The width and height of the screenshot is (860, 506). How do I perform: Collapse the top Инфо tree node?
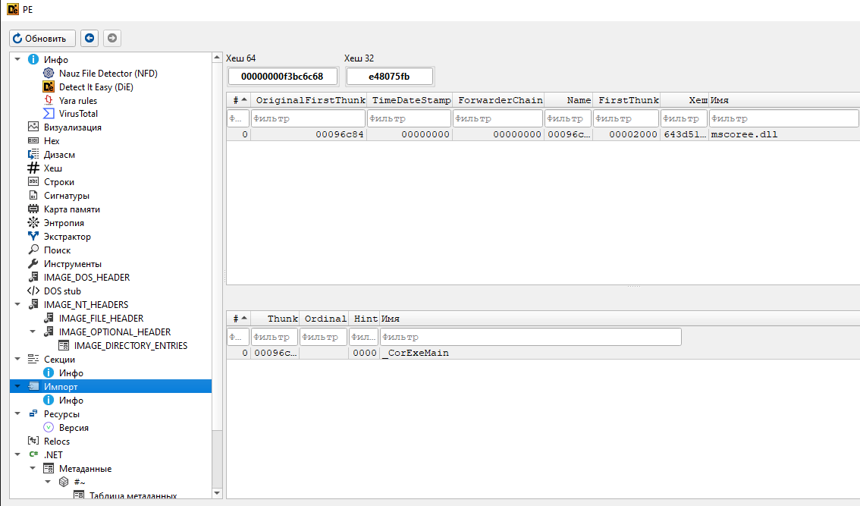(x=17, y=59)
